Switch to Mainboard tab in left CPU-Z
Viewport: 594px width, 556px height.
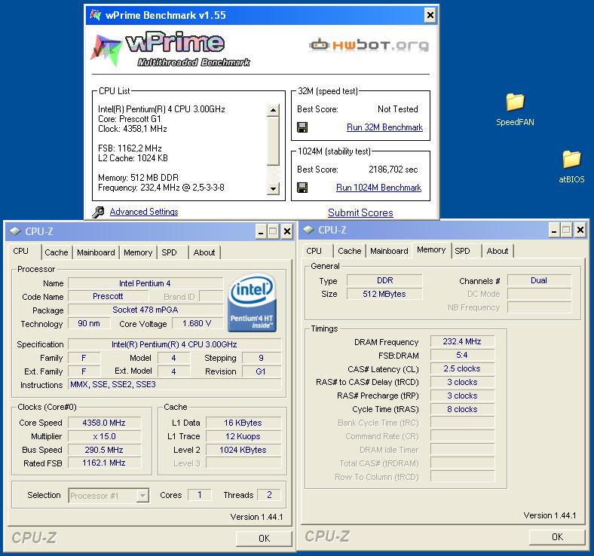(x=96, y=252)
